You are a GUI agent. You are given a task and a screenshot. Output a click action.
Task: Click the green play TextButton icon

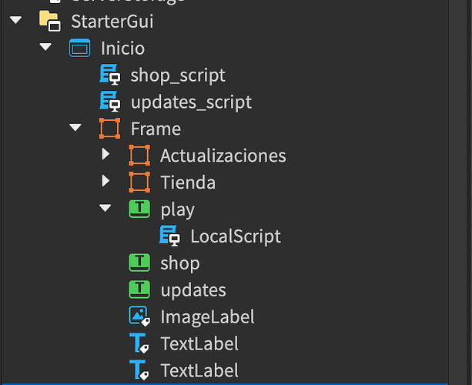point(139,209)
